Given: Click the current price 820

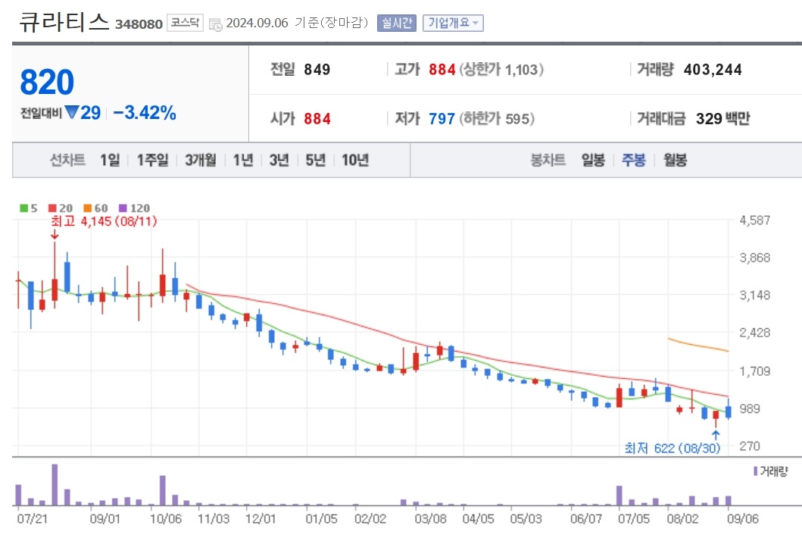Looking at the screenshot, I should pos(47,83).
